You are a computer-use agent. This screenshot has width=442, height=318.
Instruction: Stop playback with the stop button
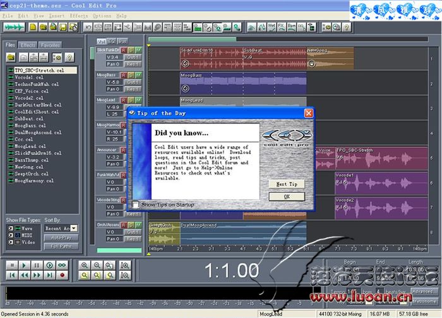tap(12, 265)
